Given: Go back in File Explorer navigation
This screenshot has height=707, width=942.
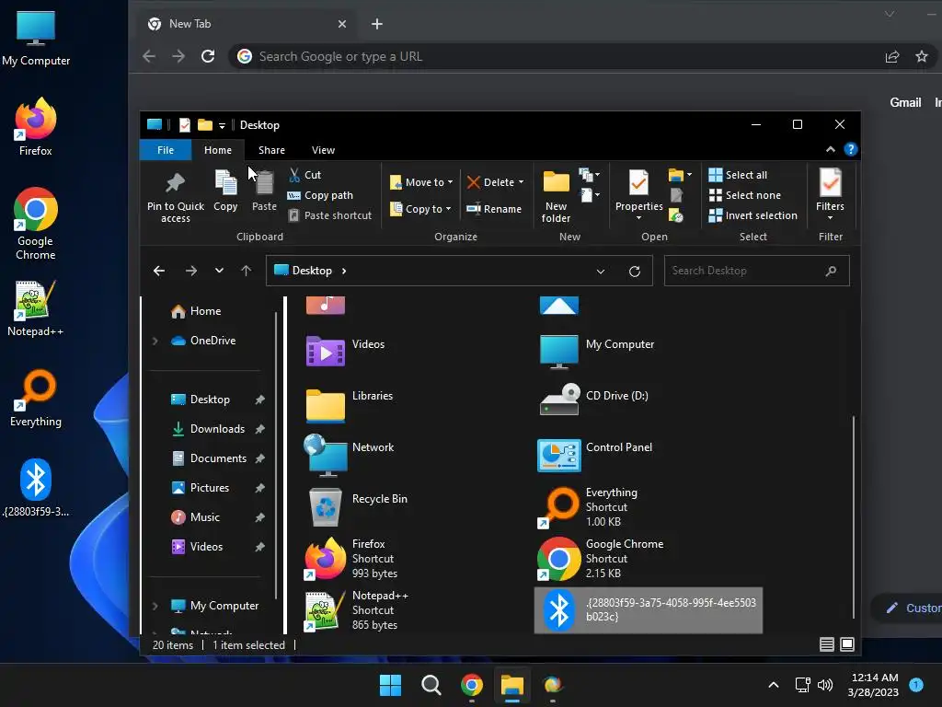Looking at the screenshot, I should pyautogui.click(x=158, y=272).
